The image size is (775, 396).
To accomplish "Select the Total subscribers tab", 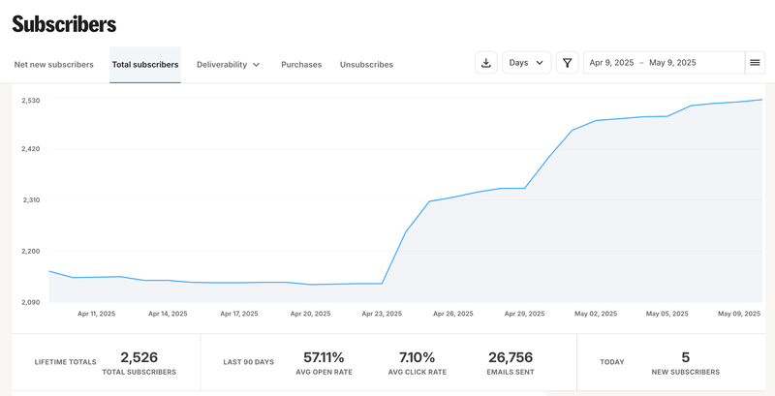I will (x=145, y=65).
